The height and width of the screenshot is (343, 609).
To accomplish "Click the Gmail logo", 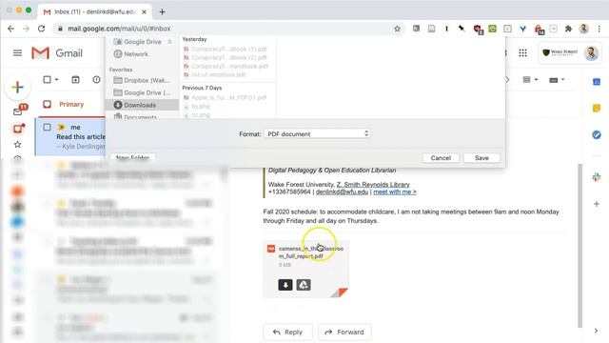I will (x=57, y=53).
